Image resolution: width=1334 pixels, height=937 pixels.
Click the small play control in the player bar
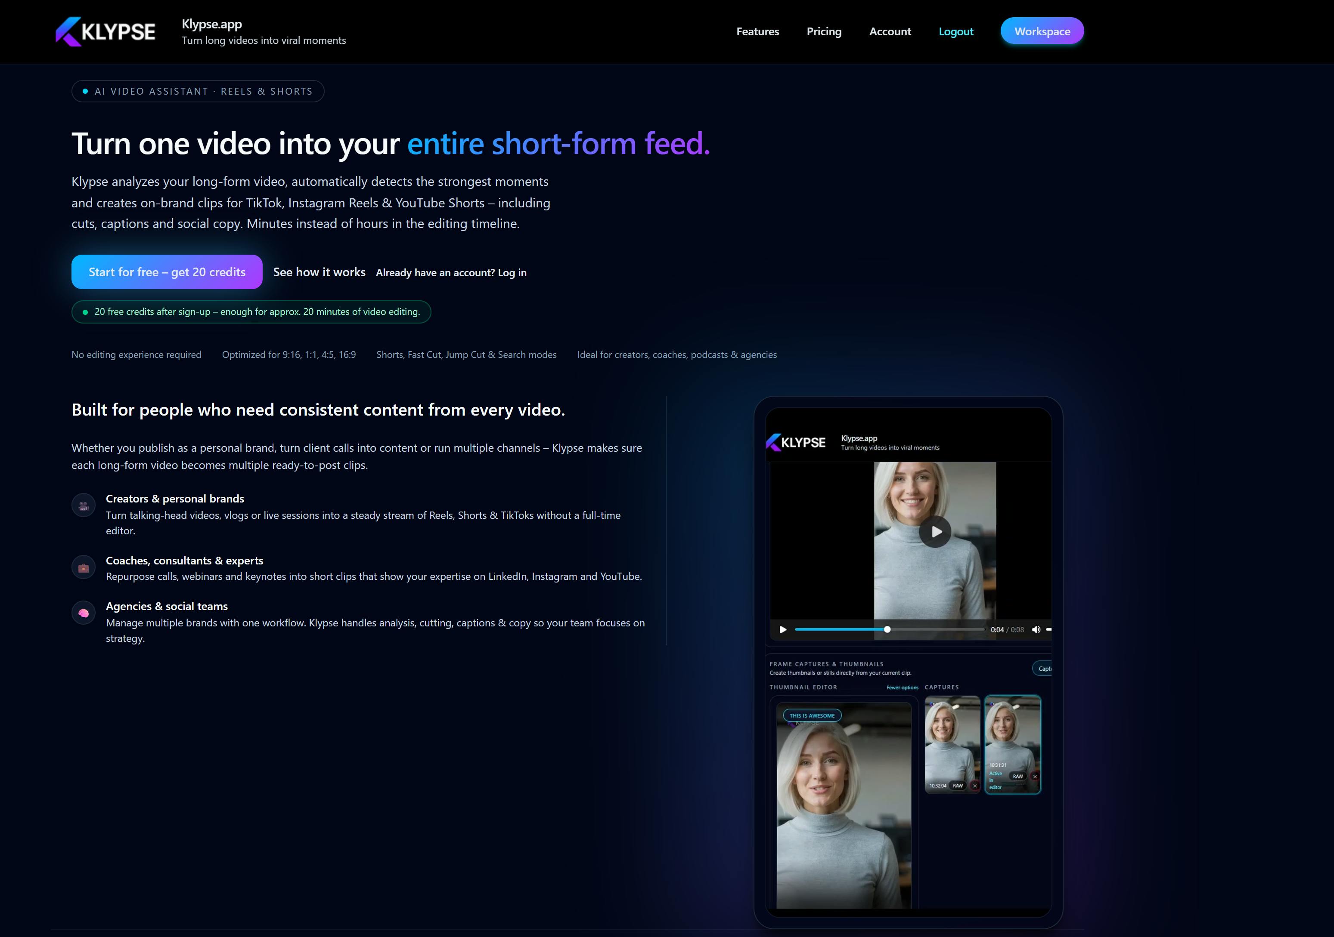[783, 629]
